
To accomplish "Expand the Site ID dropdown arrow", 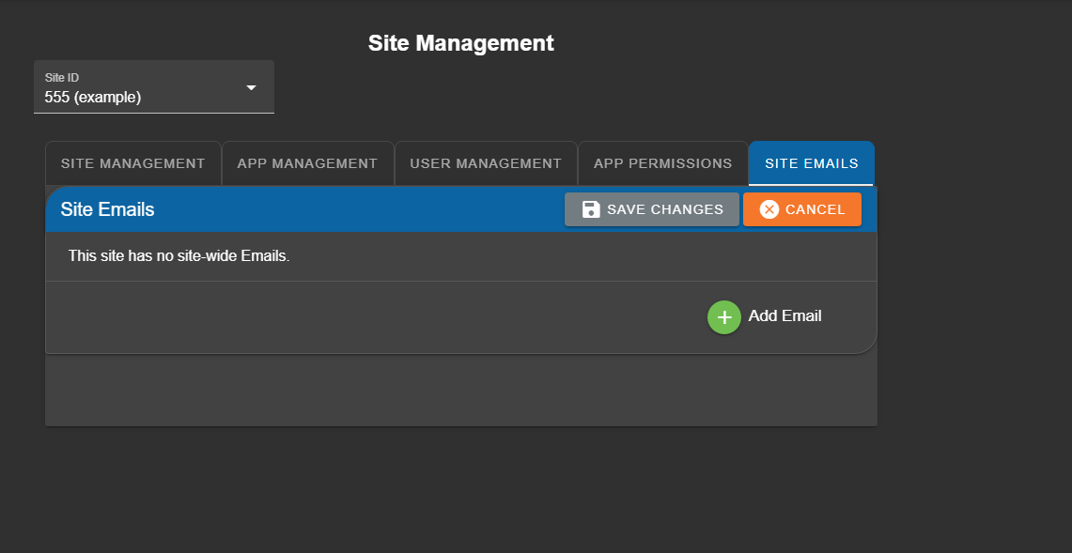I will (x=251, y=87).
